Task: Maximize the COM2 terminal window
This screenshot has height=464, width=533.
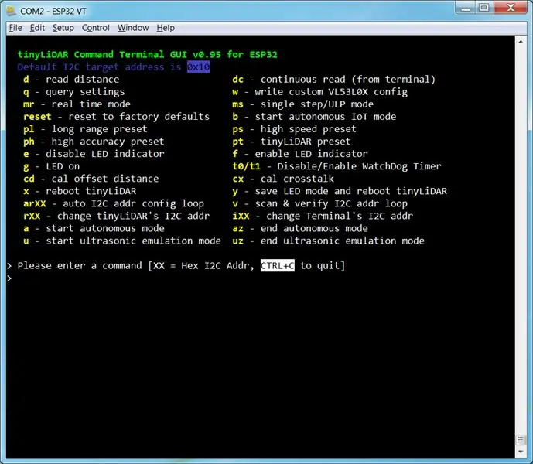Action: (484, 8)
